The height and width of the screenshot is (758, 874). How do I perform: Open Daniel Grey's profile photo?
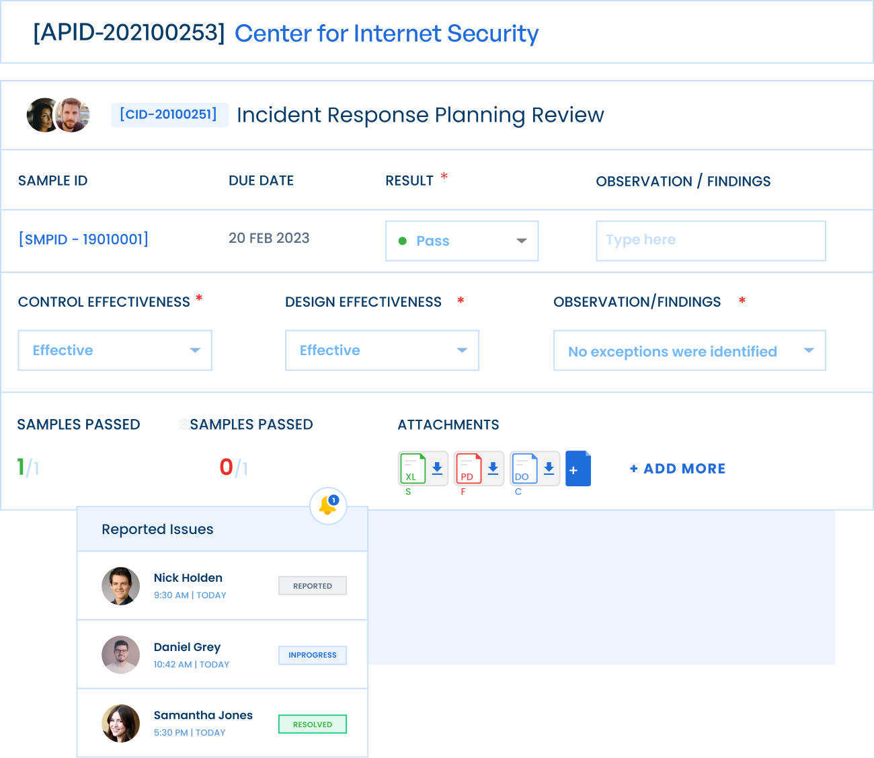(x=121, y=655)
